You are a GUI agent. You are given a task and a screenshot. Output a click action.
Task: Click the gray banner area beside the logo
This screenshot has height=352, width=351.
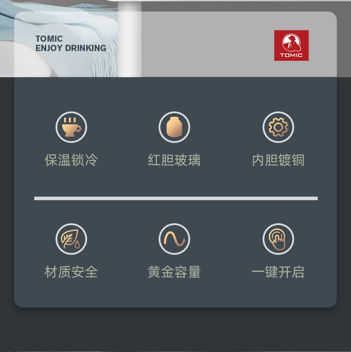coord(207,45)
